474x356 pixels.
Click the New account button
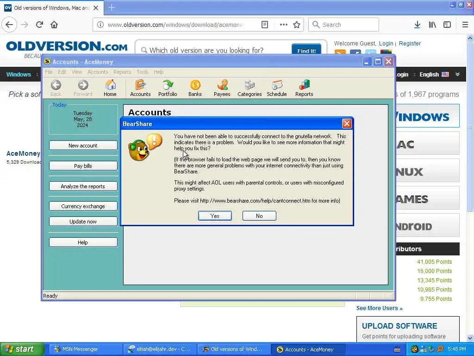click(83, 146)
